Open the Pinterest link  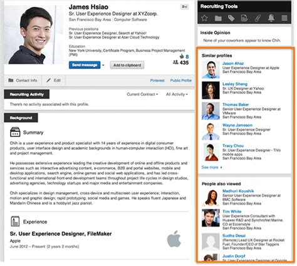[157, 81]
